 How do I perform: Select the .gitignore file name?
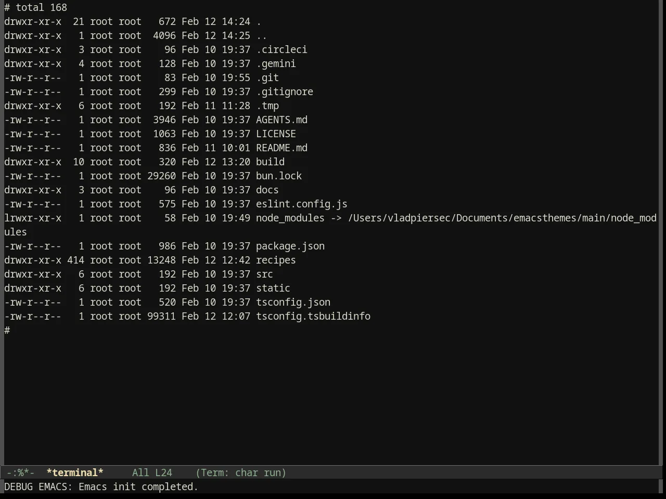285,91
